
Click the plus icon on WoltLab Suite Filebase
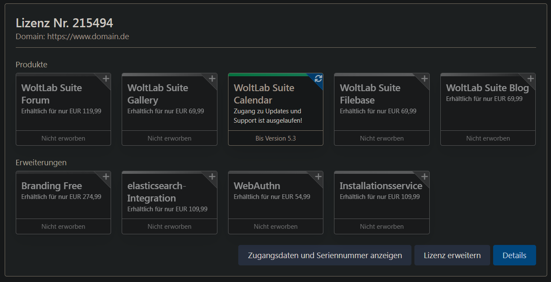point(424,79)
